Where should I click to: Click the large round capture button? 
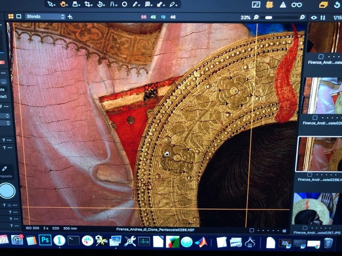(7, 191)
